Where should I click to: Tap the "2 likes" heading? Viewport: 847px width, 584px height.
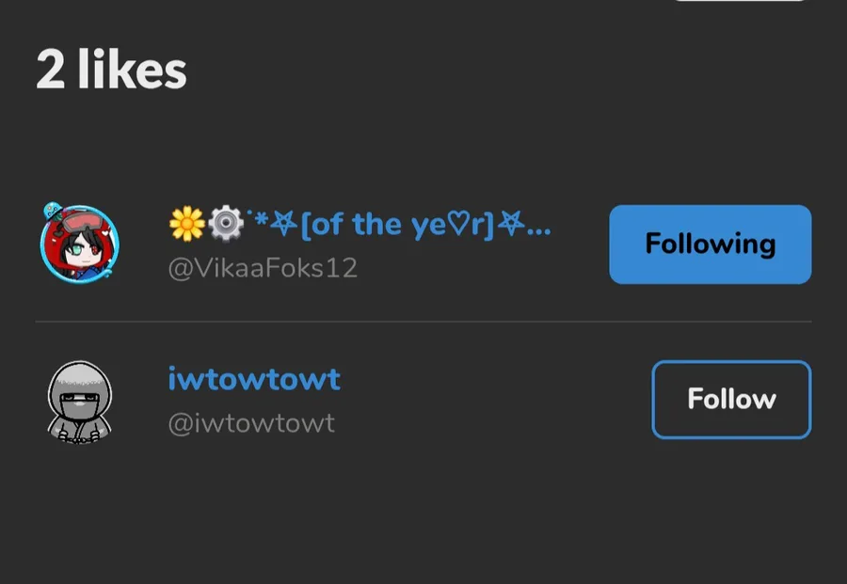point(111,71)
